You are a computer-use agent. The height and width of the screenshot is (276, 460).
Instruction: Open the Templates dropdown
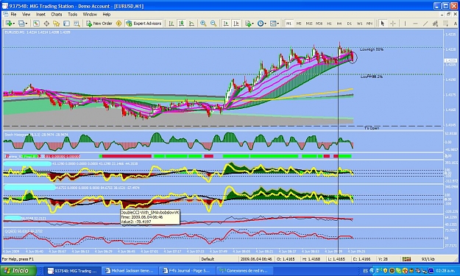click(x=275, y=24)
